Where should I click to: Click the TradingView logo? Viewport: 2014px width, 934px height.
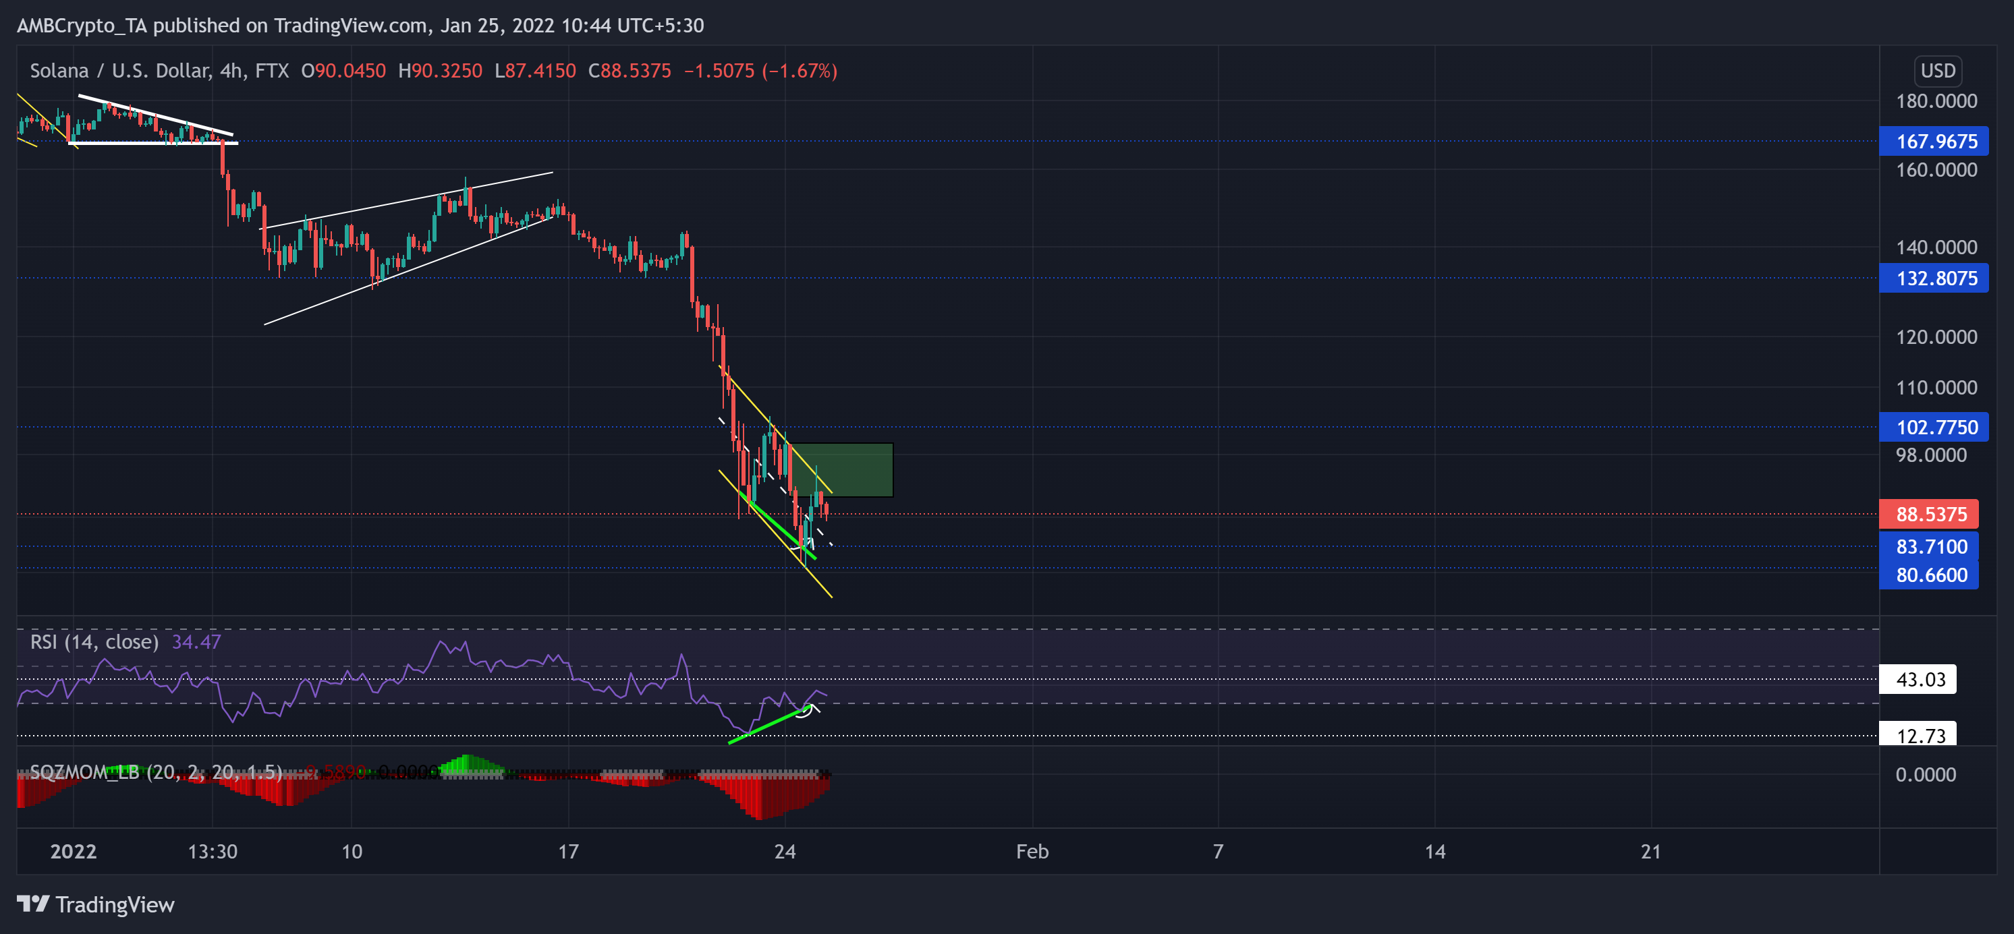95,904
